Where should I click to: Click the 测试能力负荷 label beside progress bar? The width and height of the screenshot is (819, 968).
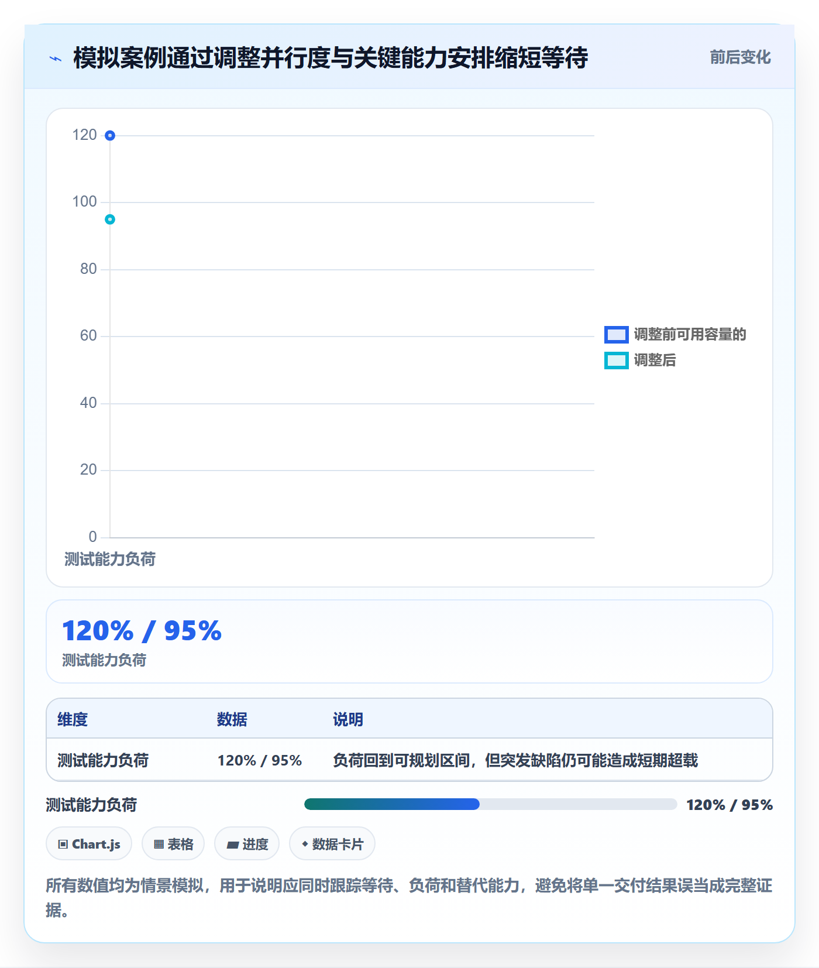pyautogui.click(x=91, y=805)
